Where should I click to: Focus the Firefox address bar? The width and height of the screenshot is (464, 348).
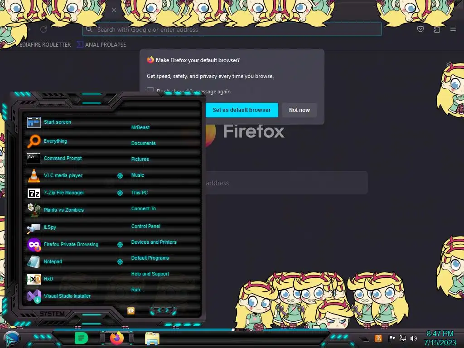[x=232, y=29]
